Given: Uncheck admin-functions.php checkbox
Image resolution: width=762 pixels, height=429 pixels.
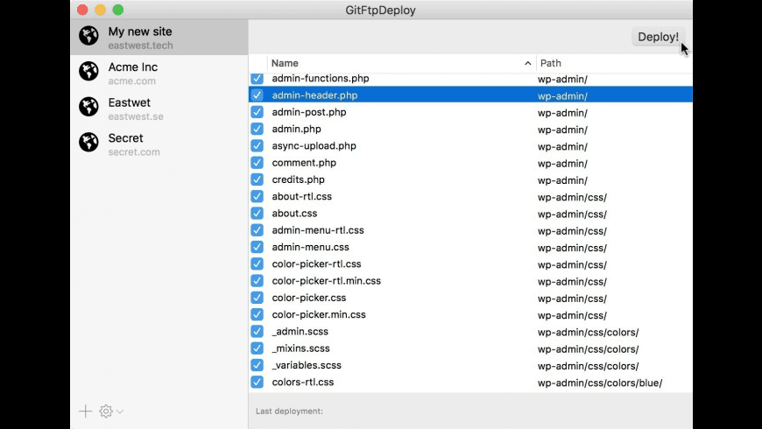Looking at the screenshot, I should click(x=258, y=78).
